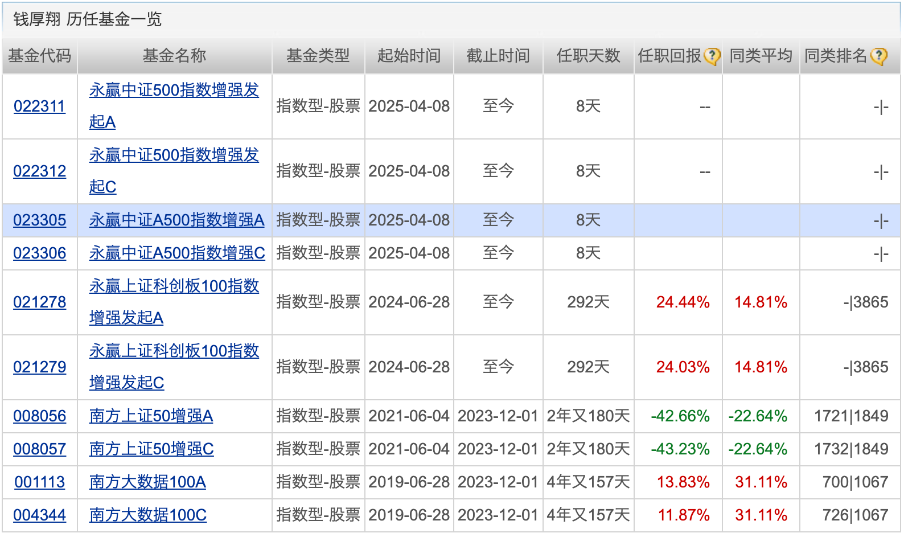Screen dimensions: 904x533
Task: Open fund code 004344 link
Action: pos(39,515)
